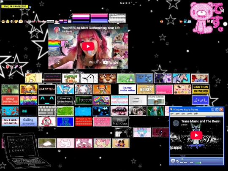The width and height of the screenshot is (228, 171).
Task: Click the 'Calling someone' stamp
Action: 29,122
